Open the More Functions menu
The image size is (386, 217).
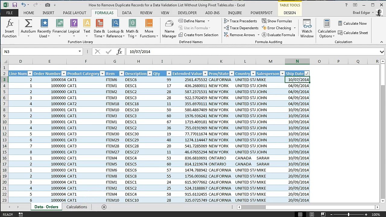(x=149, y=29)
